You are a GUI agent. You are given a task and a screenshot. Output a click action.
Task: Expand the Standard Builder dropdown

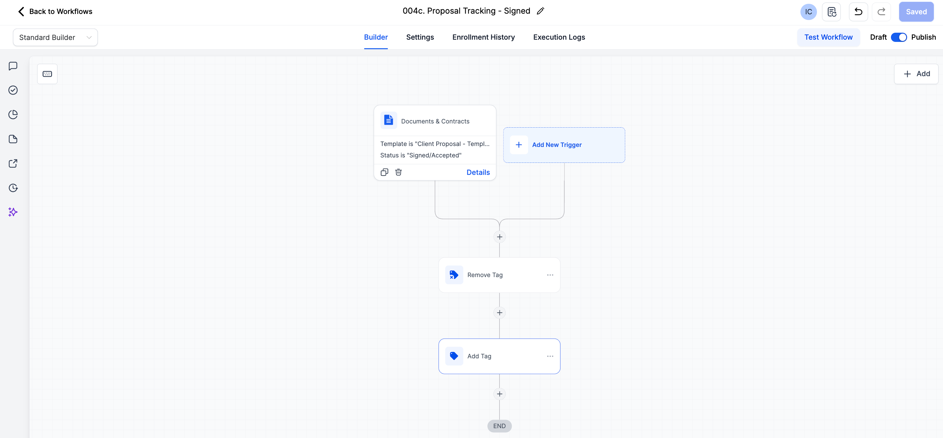point(55,37)
